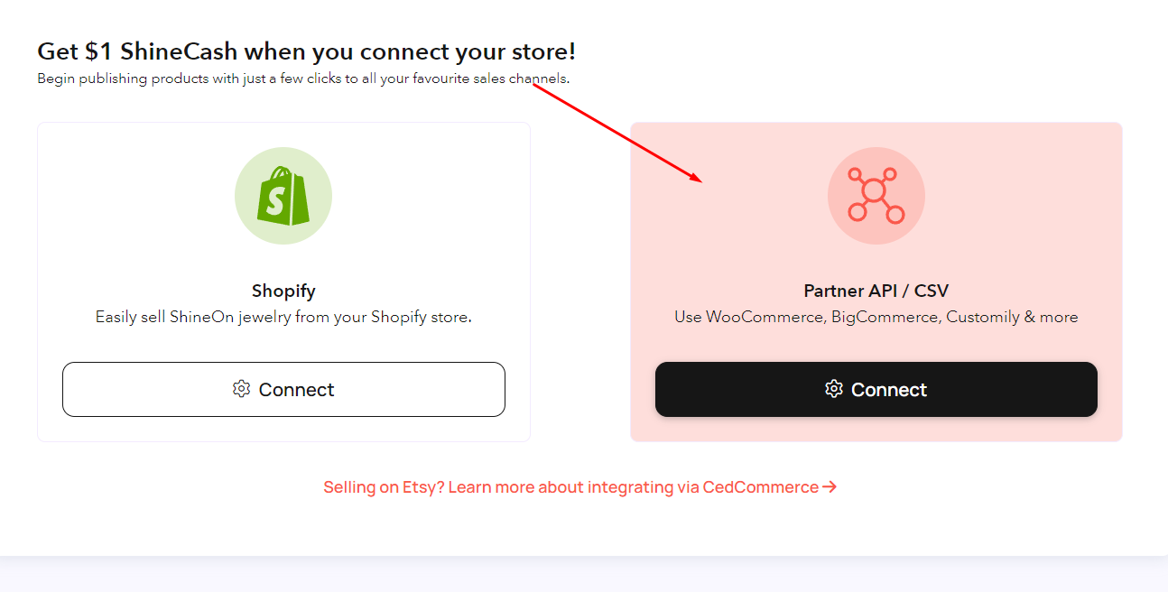
Task: Click the 'Get $1 ShineCash' headline
Action: pyautogui.click(x=306, y=51)
